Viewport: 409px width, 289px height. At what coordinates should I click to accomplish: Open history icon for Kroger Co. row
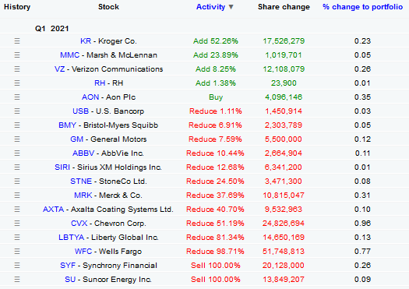(x=17, y=41)
